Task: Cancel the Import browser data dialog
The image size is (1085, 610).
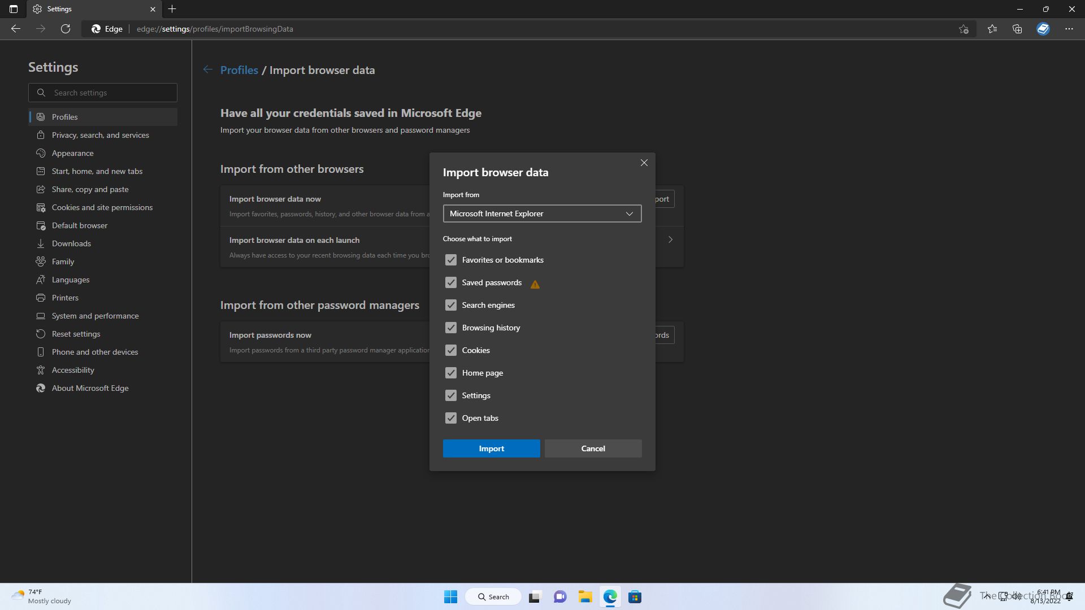Action: [x=593, y=448]
